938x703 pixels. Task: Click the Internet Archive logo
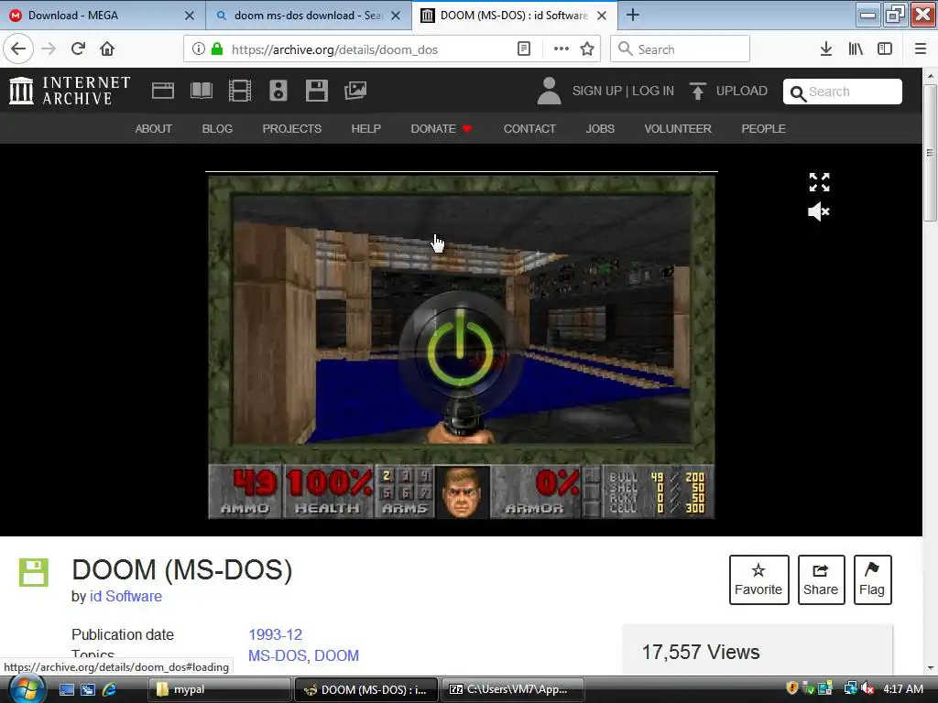(x=70, y=91)
